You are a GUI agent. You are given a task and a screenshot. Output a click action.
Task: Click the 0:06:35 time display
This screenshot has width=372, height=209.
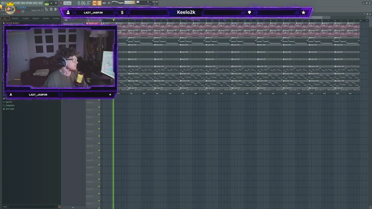84,3
